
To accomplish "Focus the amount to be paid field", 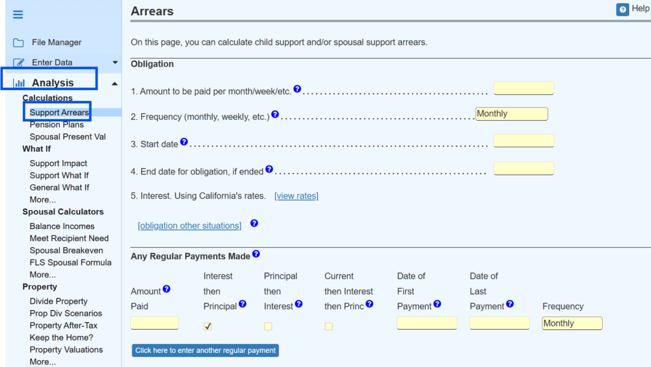I will (524, 88).
